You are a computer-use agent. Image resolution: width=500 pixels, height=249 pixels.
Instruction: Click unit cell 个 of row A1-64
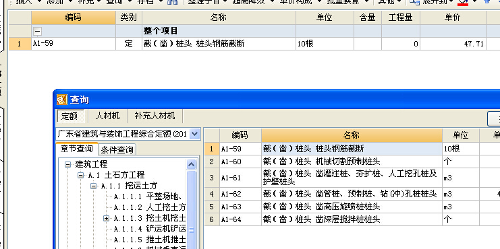tap(461, 219)
